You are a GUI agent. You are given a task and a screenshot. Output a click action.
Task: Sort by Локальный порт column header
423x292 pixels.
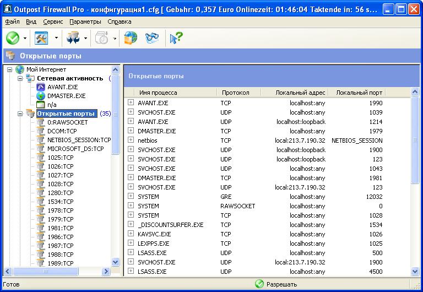pos(357,93)
